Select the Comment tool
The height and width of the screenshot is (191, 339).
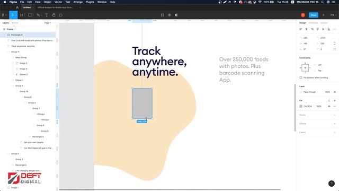[61, 15]
